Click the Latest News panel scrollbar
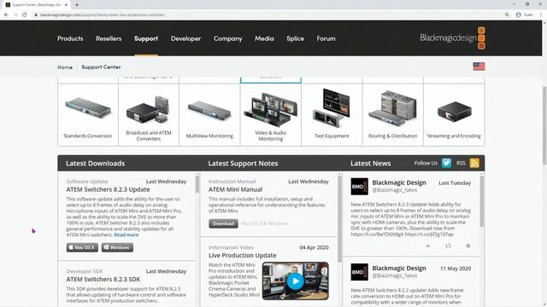This screenshot has height=307, width=547. coord(482,201)
